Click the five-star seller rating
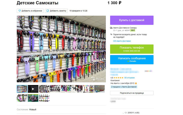 pyautogui.click(x=119, y=78)
